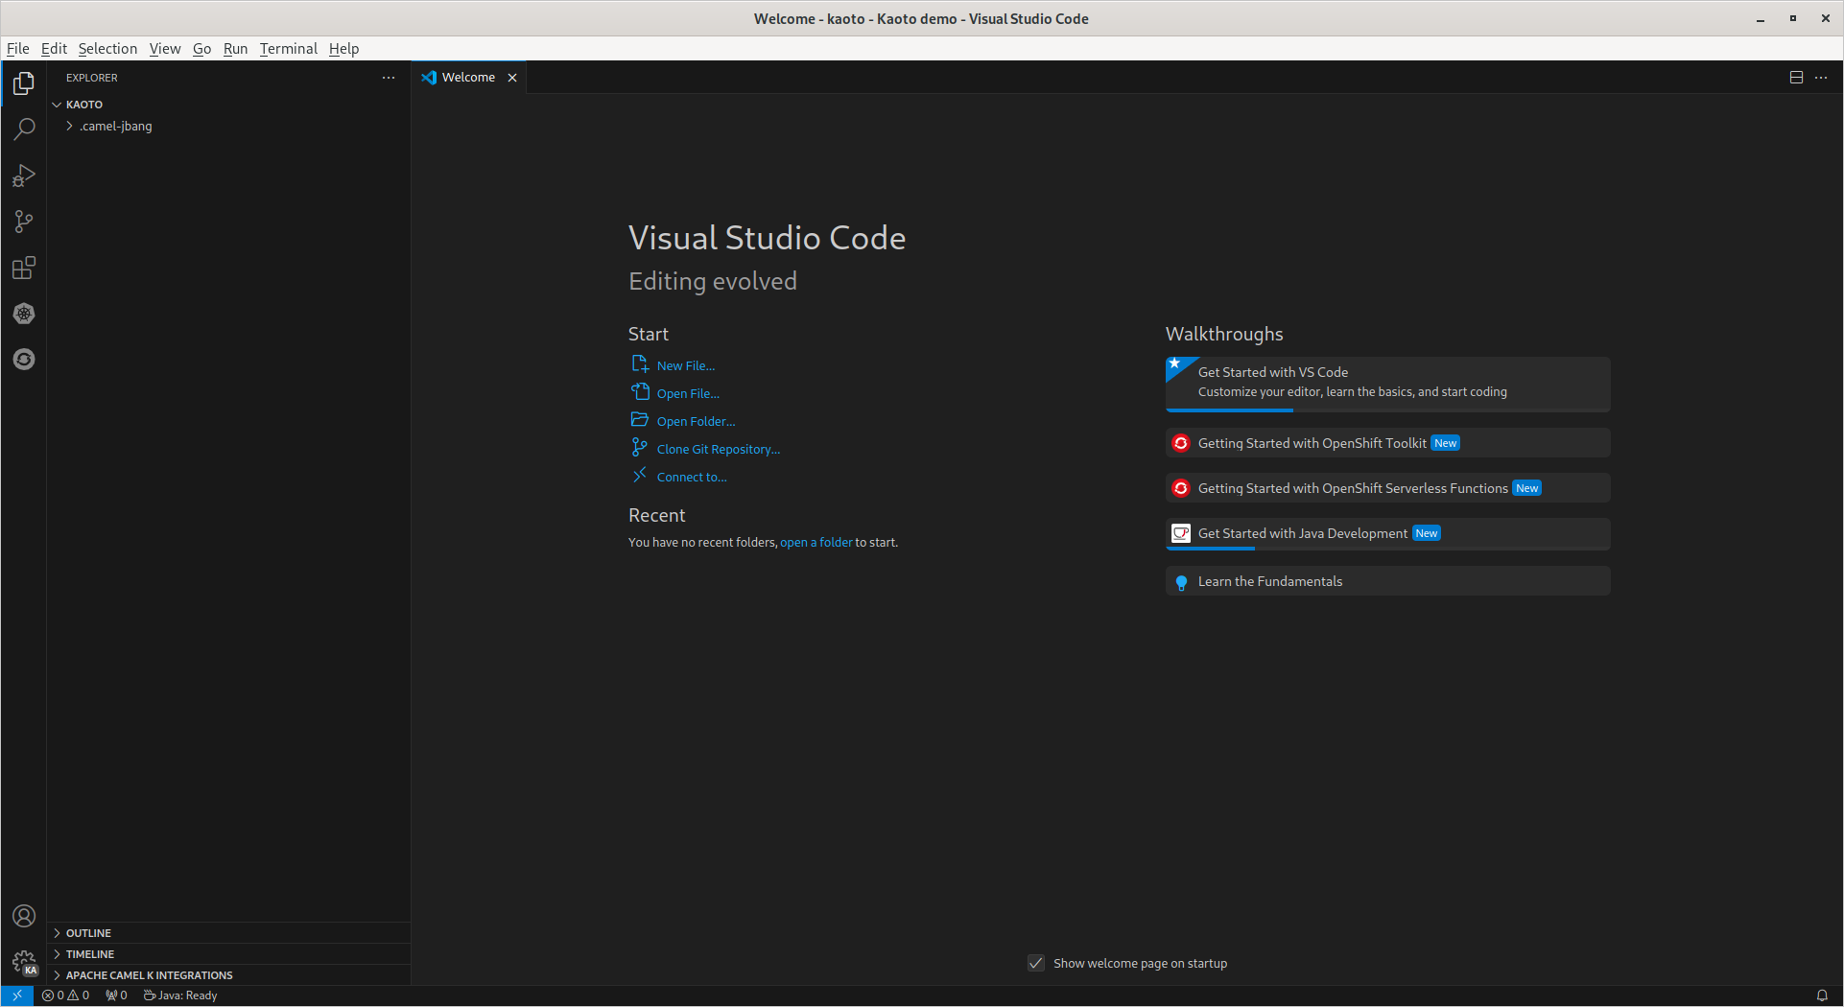Collapse the KAOTO folder section
This screenshot has width=1844, height=1007.
(228, 105)
